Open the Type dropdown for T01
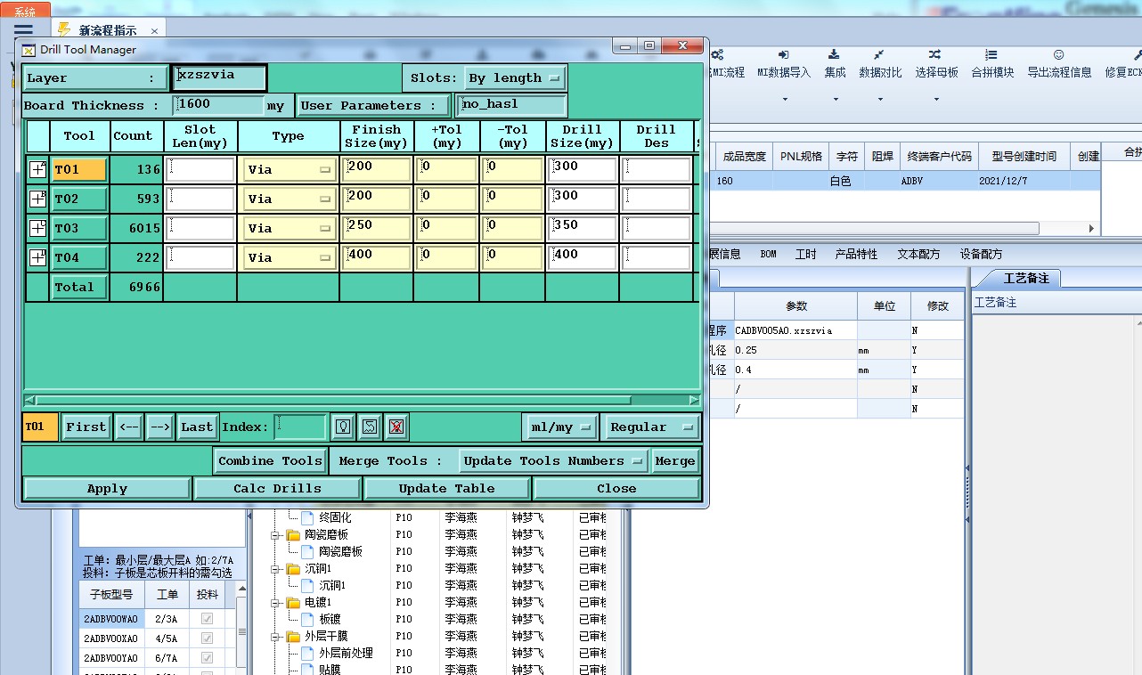1142x675 pixels. coord(289,169)
